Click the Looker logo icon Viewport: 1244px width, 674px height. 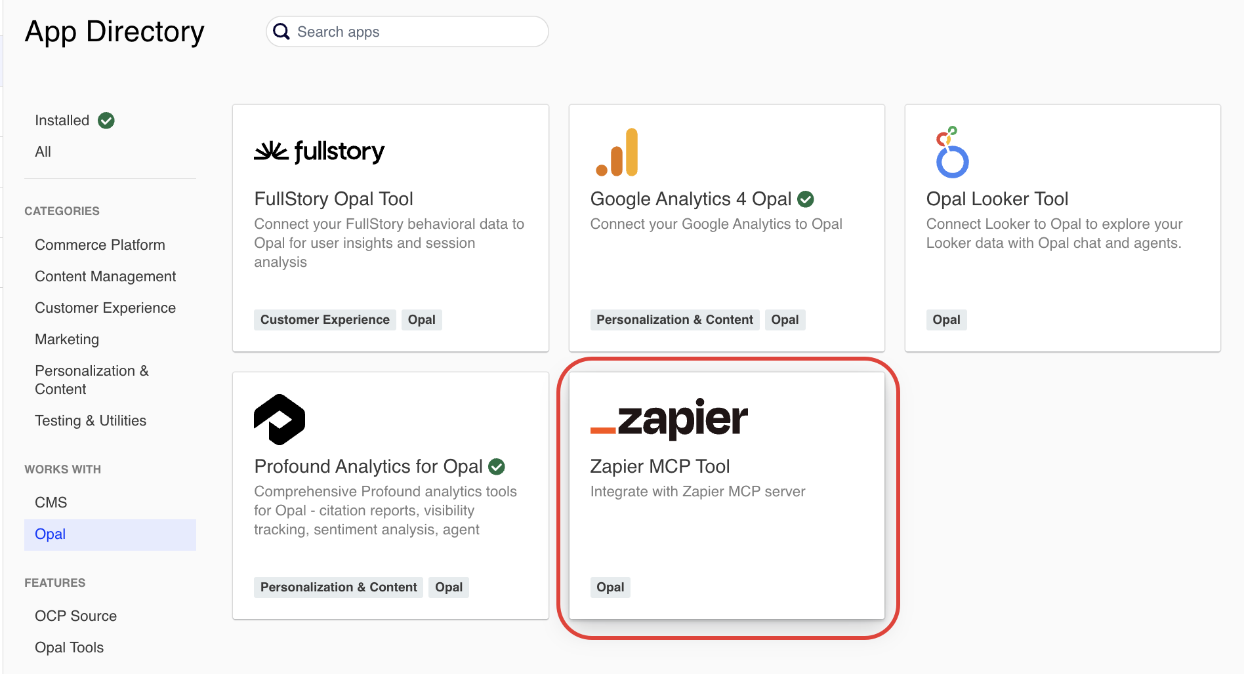951,153
